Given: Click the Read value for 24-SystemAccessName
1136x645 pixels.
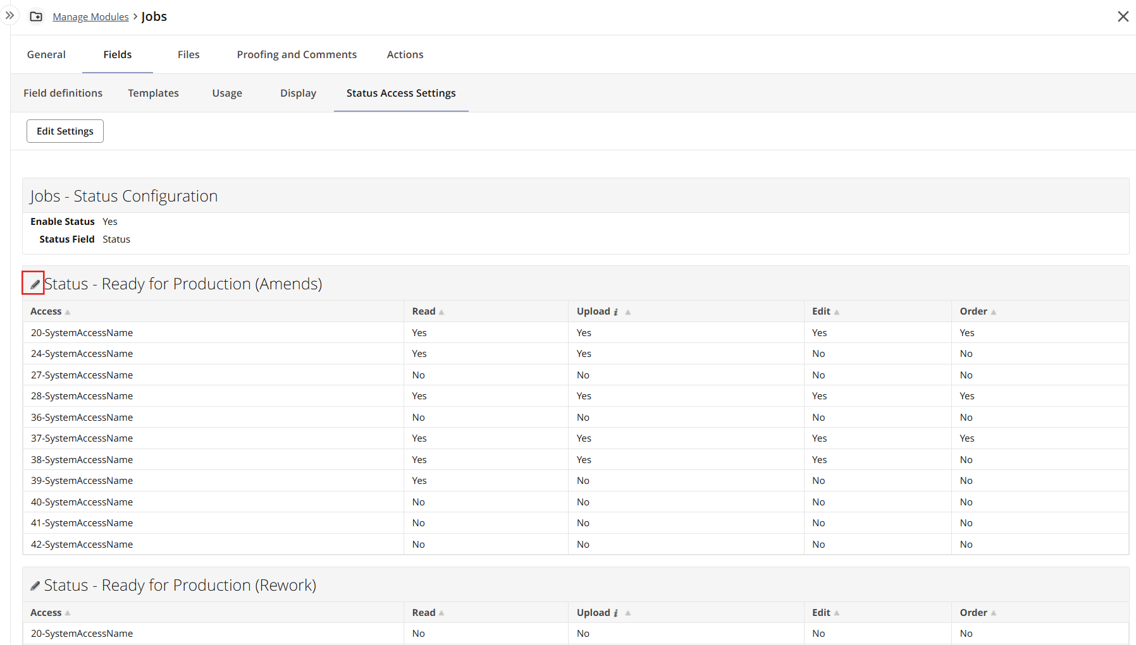Looking at the screenshot, I should pos(419,354).
